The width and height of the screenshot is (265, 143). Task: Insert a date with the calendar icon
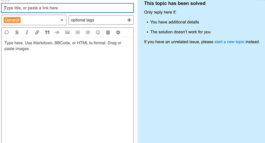pyautogui.click(x=108, y=32)
